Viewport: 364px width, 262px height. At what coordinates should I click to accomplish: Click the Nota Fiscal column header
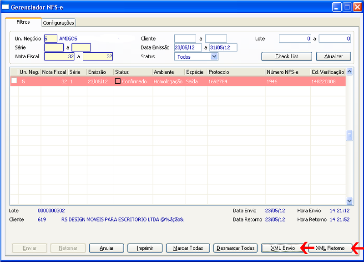[54, 72]
